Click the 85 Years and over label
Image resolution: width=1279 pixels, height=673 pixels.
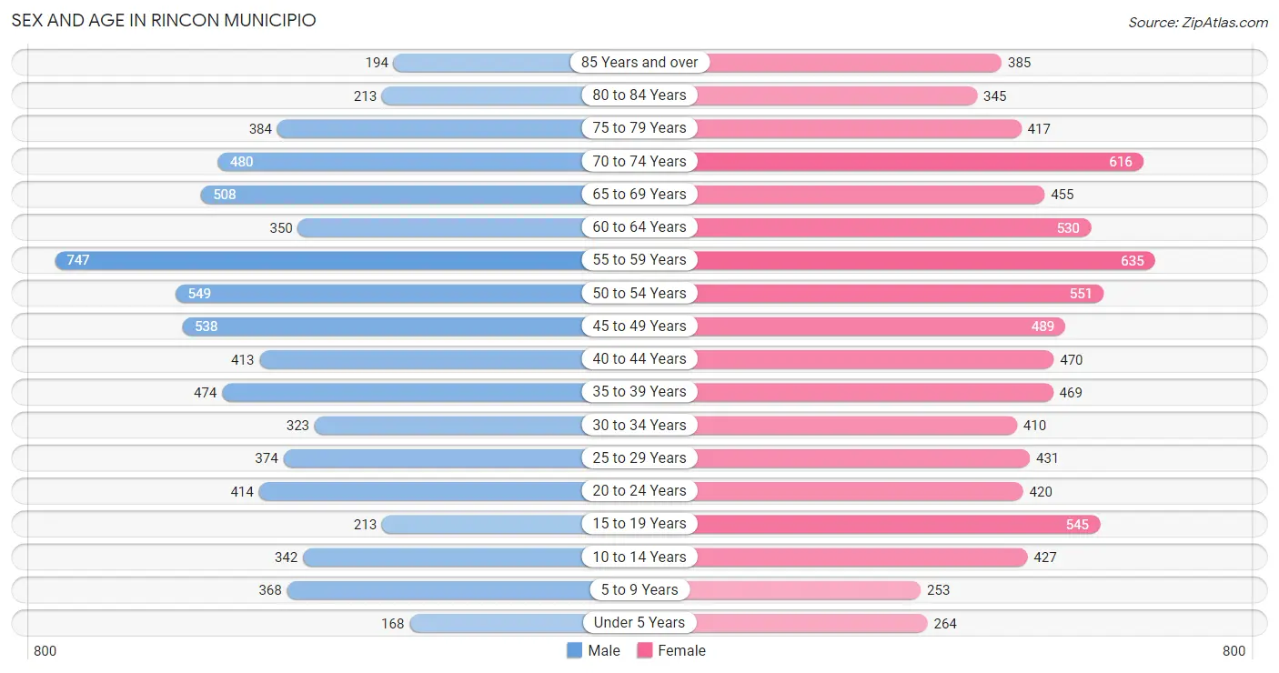639,63
